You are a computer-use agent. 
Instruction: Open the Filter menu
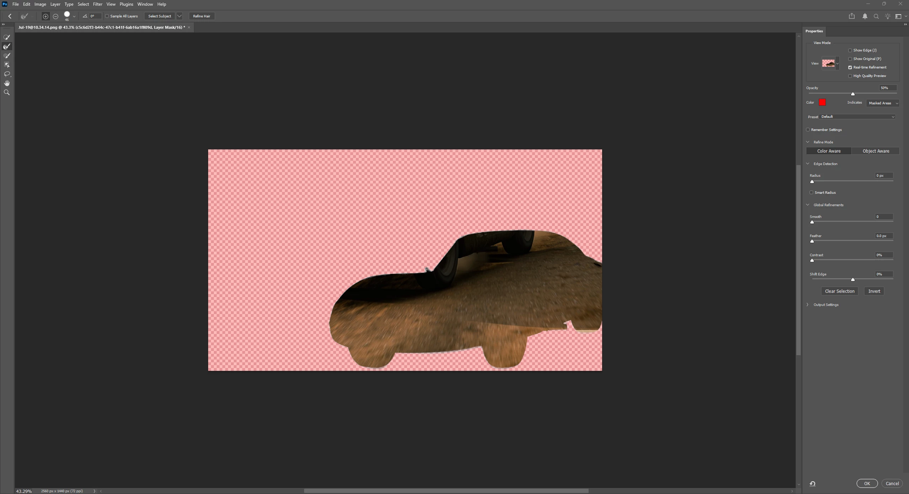point(97,4)
